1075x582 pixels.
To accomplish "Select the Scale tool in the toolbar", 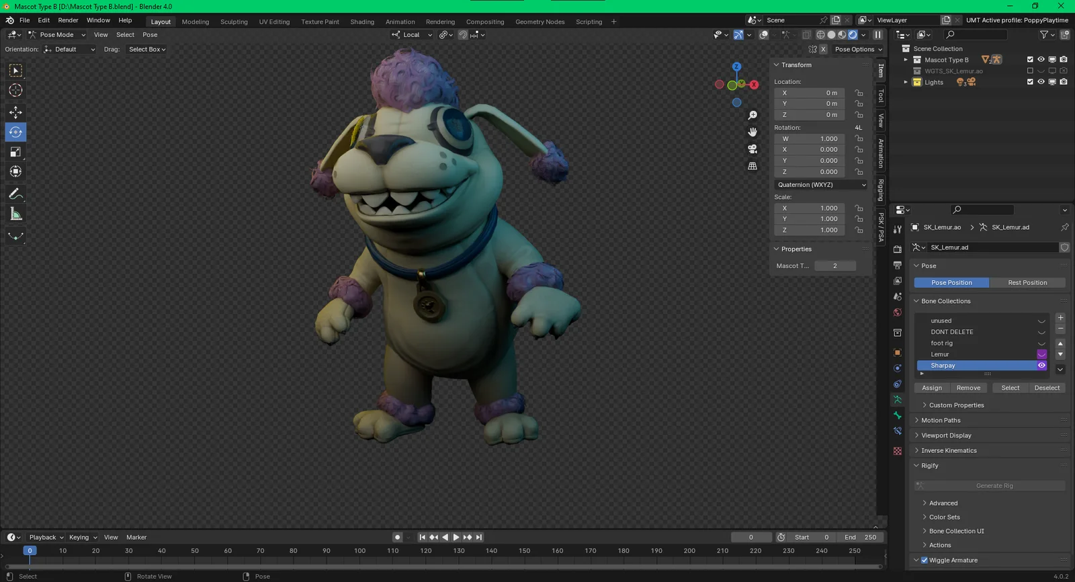I will click(15, 152).
